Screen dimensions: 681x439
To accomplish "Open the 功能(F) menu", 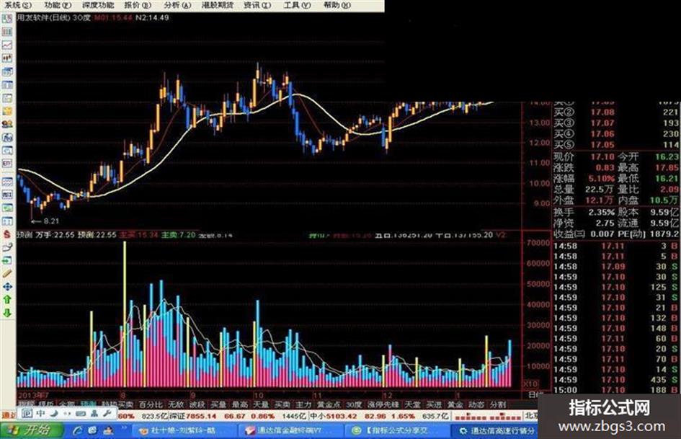I will pyautogui.click(x=58, y=5).
